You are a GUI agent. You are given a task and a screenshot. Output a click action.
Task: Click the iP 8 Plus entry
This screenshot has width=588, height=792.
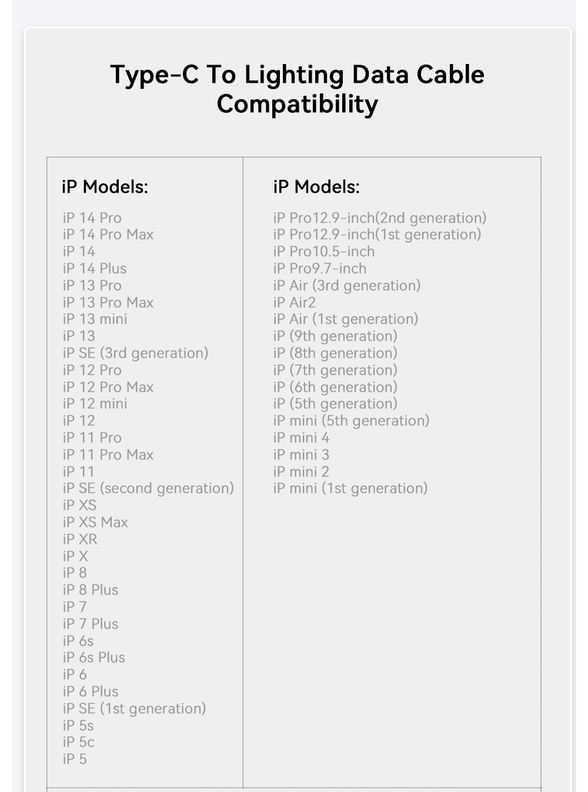tap(91, 590)
